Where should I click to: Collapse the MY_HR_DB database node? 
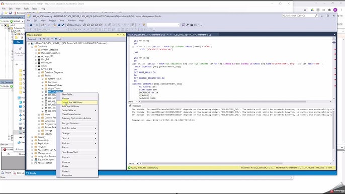pos(36,69)
